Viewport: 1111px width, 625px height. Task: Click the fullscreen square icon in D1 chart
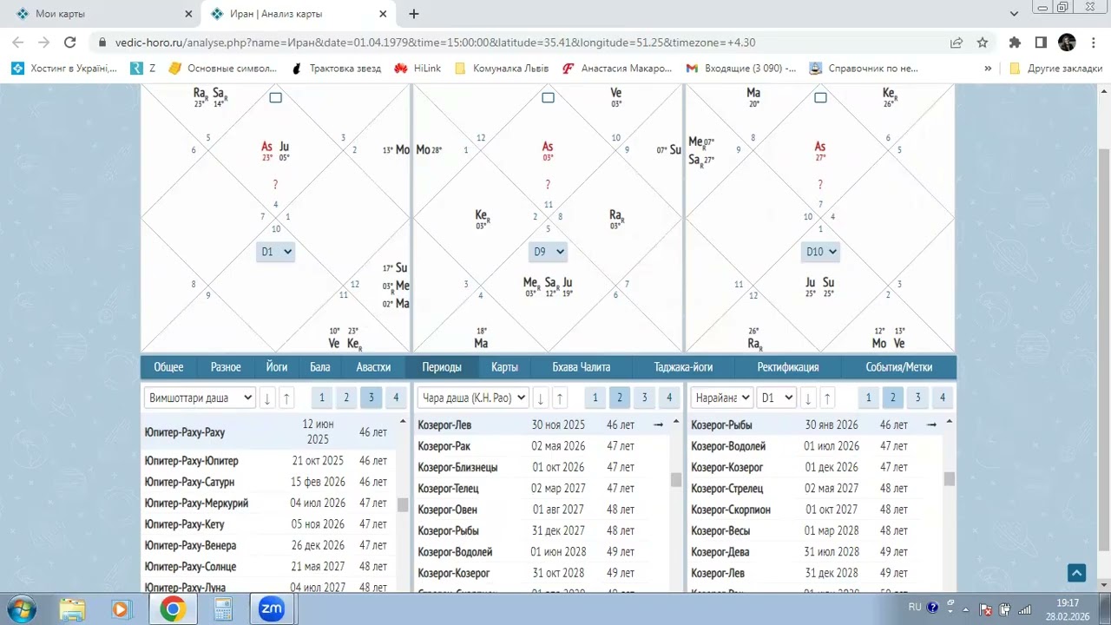click(275, 97)
